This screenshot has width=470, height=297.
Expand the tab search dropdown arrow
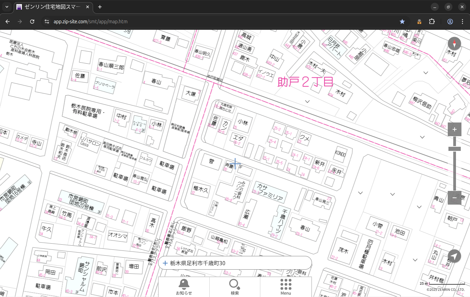coord(6,7)
